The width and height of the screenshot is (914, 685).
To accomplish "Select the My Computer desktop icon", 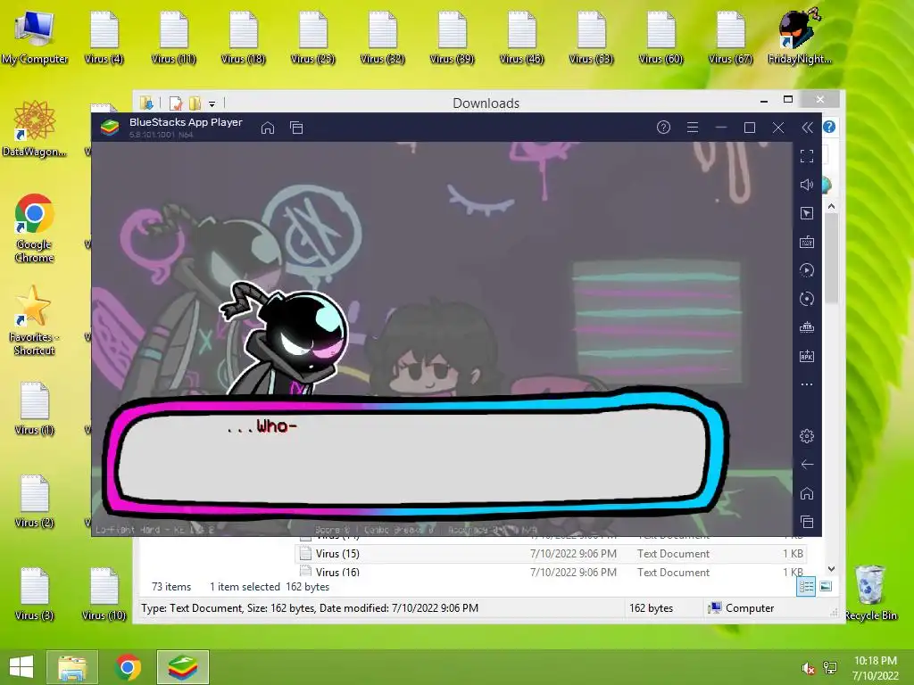I will click(35, 37).
